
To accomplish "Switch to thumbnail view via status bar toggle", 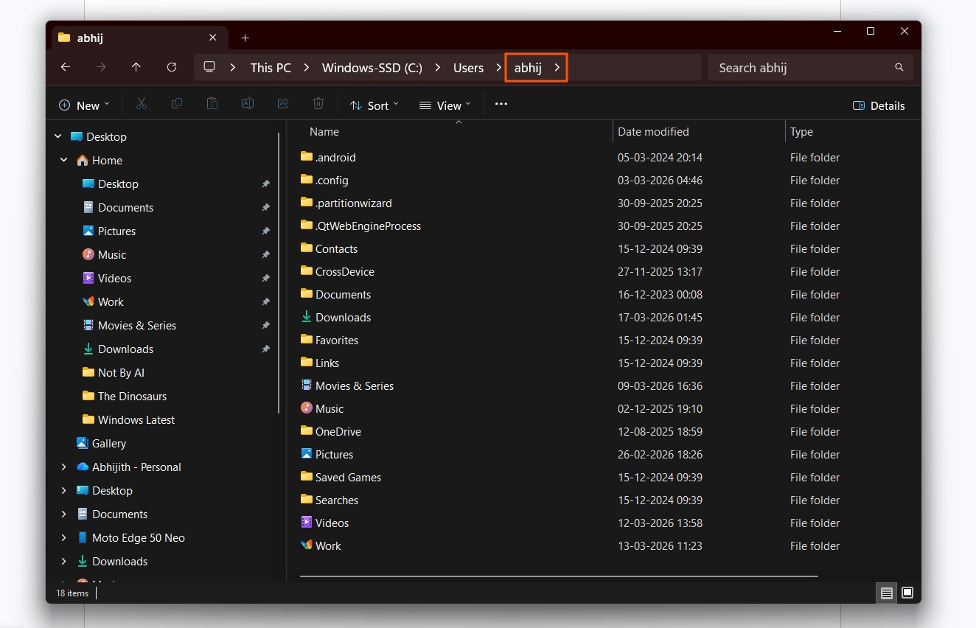I will tap(907, 593).
